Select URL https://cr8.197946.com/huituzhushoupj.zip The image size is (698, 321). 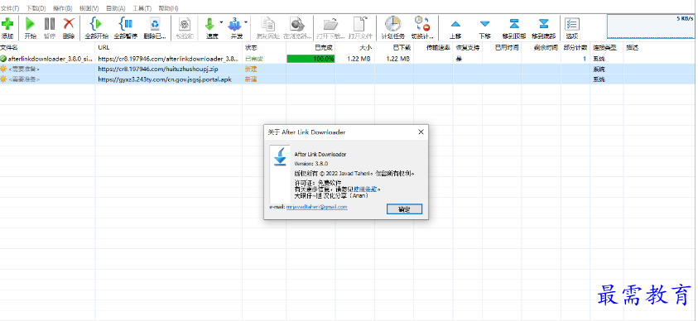coord(158,69)
